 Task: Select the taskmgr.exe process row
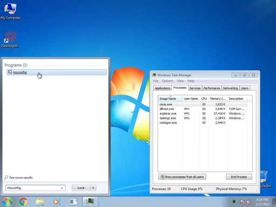(x=203, y=118)
